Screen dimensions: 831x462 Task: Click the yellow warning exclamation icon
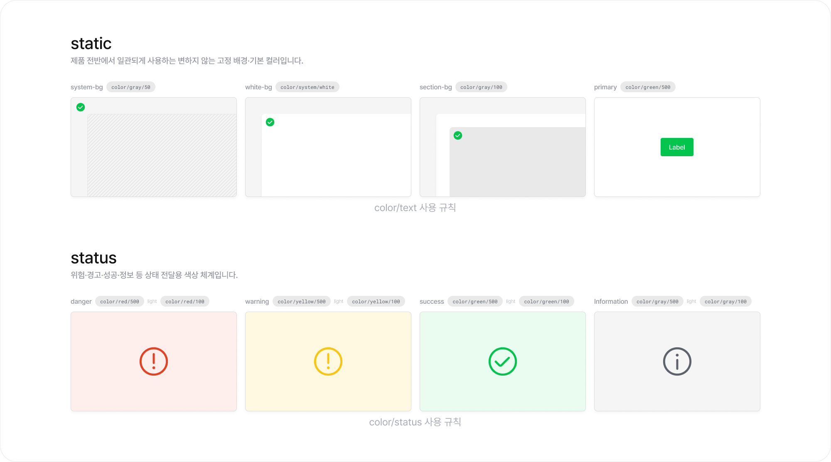click(328, 361)
